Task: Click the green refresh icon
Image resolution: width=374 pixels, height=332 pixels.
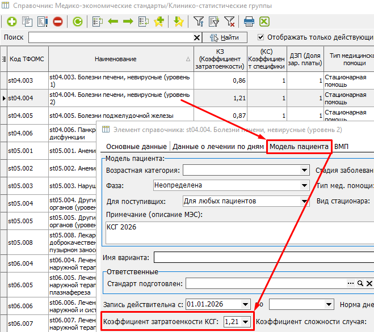Action: click(78, 22)
